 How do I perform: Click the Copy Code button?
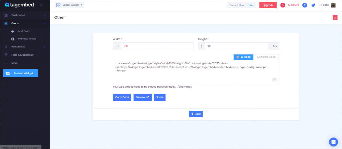coord(122,97)
